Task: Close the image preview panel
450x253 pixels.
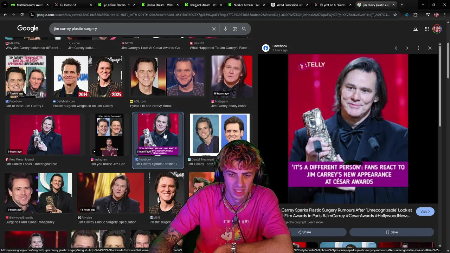Action: click(x=430, y=48)
